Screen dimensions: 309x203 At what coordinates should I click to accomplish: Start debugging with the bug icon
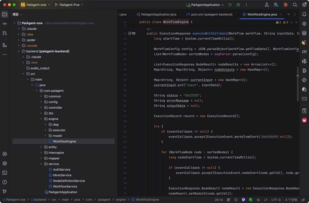click(x=238, y=5)
